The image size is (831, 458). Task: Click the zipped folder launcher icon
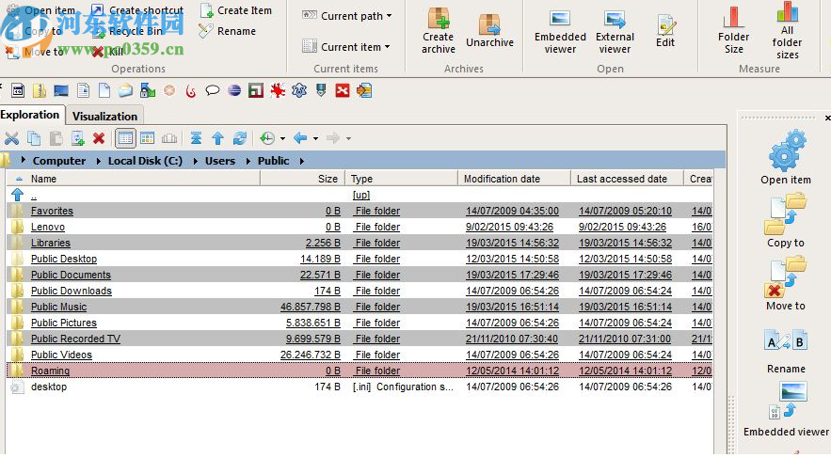pos(40,91)
